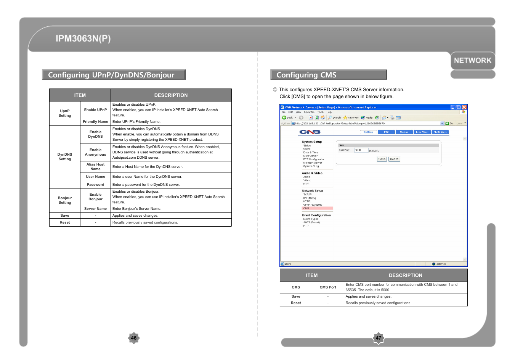Open the IP Filtering sidebar link
515x364 pixels.
click(x=310, y=198)
